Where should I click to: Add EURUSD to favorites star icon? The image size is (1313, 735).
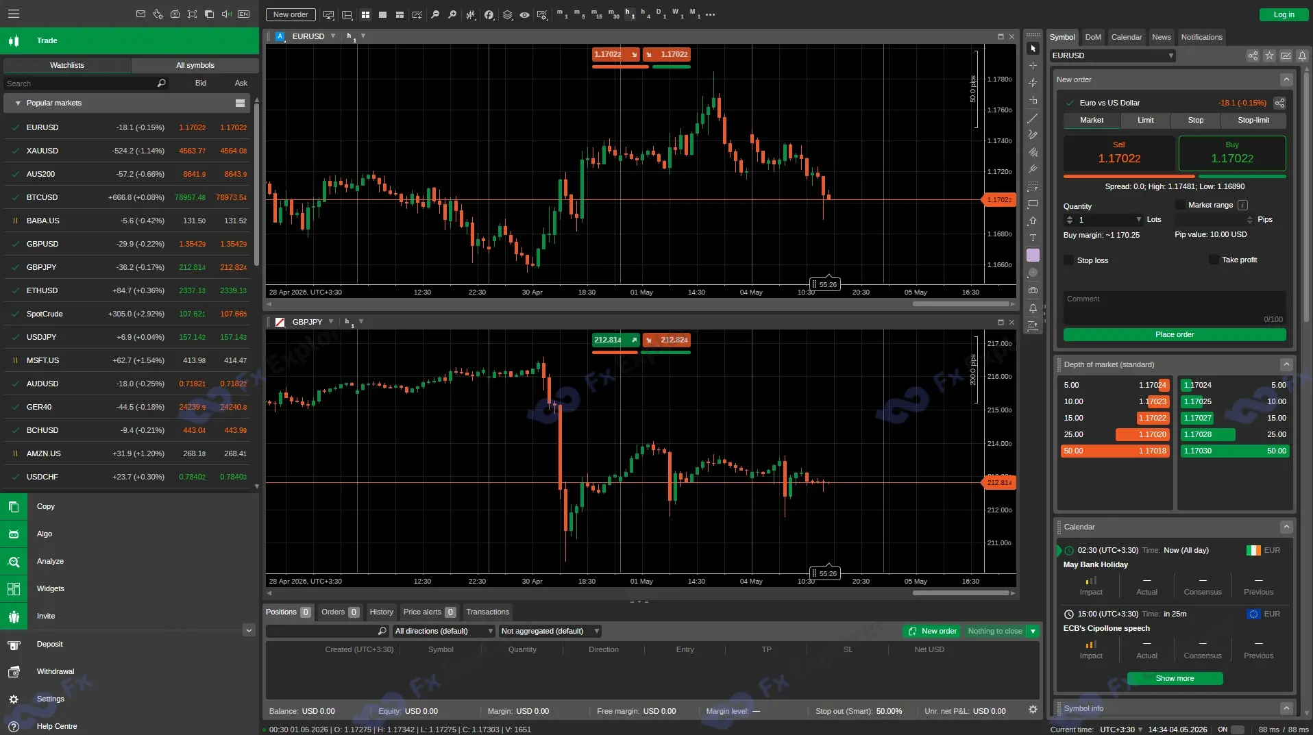coord(1269,55)
